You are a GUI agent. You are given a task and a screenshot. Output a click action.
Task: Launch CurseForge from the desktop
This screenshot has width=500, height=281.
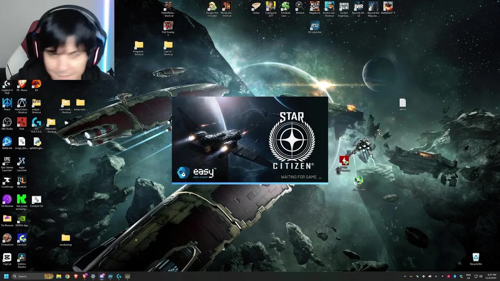[x=7, y=182]
